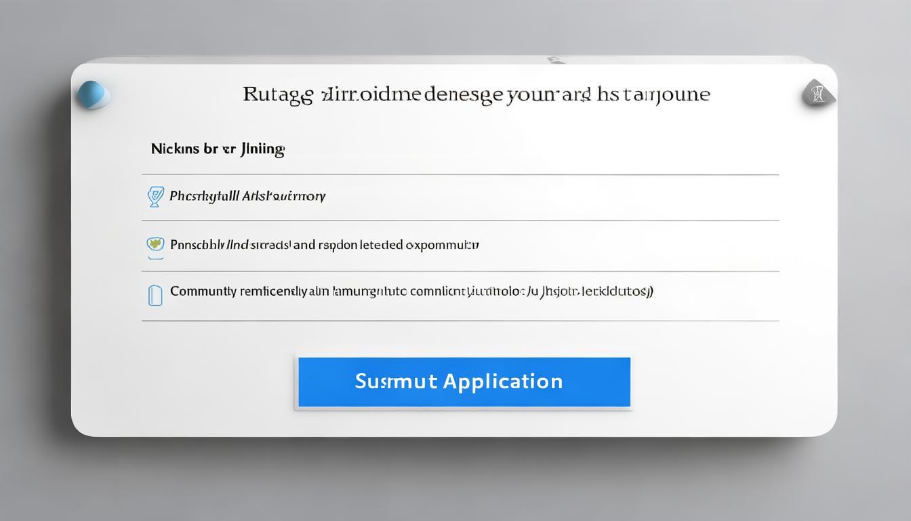Image resolution: width=911 pixels, height=521 pixels.
Task: Click the small mark on the card's top edge
Action: 556,60
